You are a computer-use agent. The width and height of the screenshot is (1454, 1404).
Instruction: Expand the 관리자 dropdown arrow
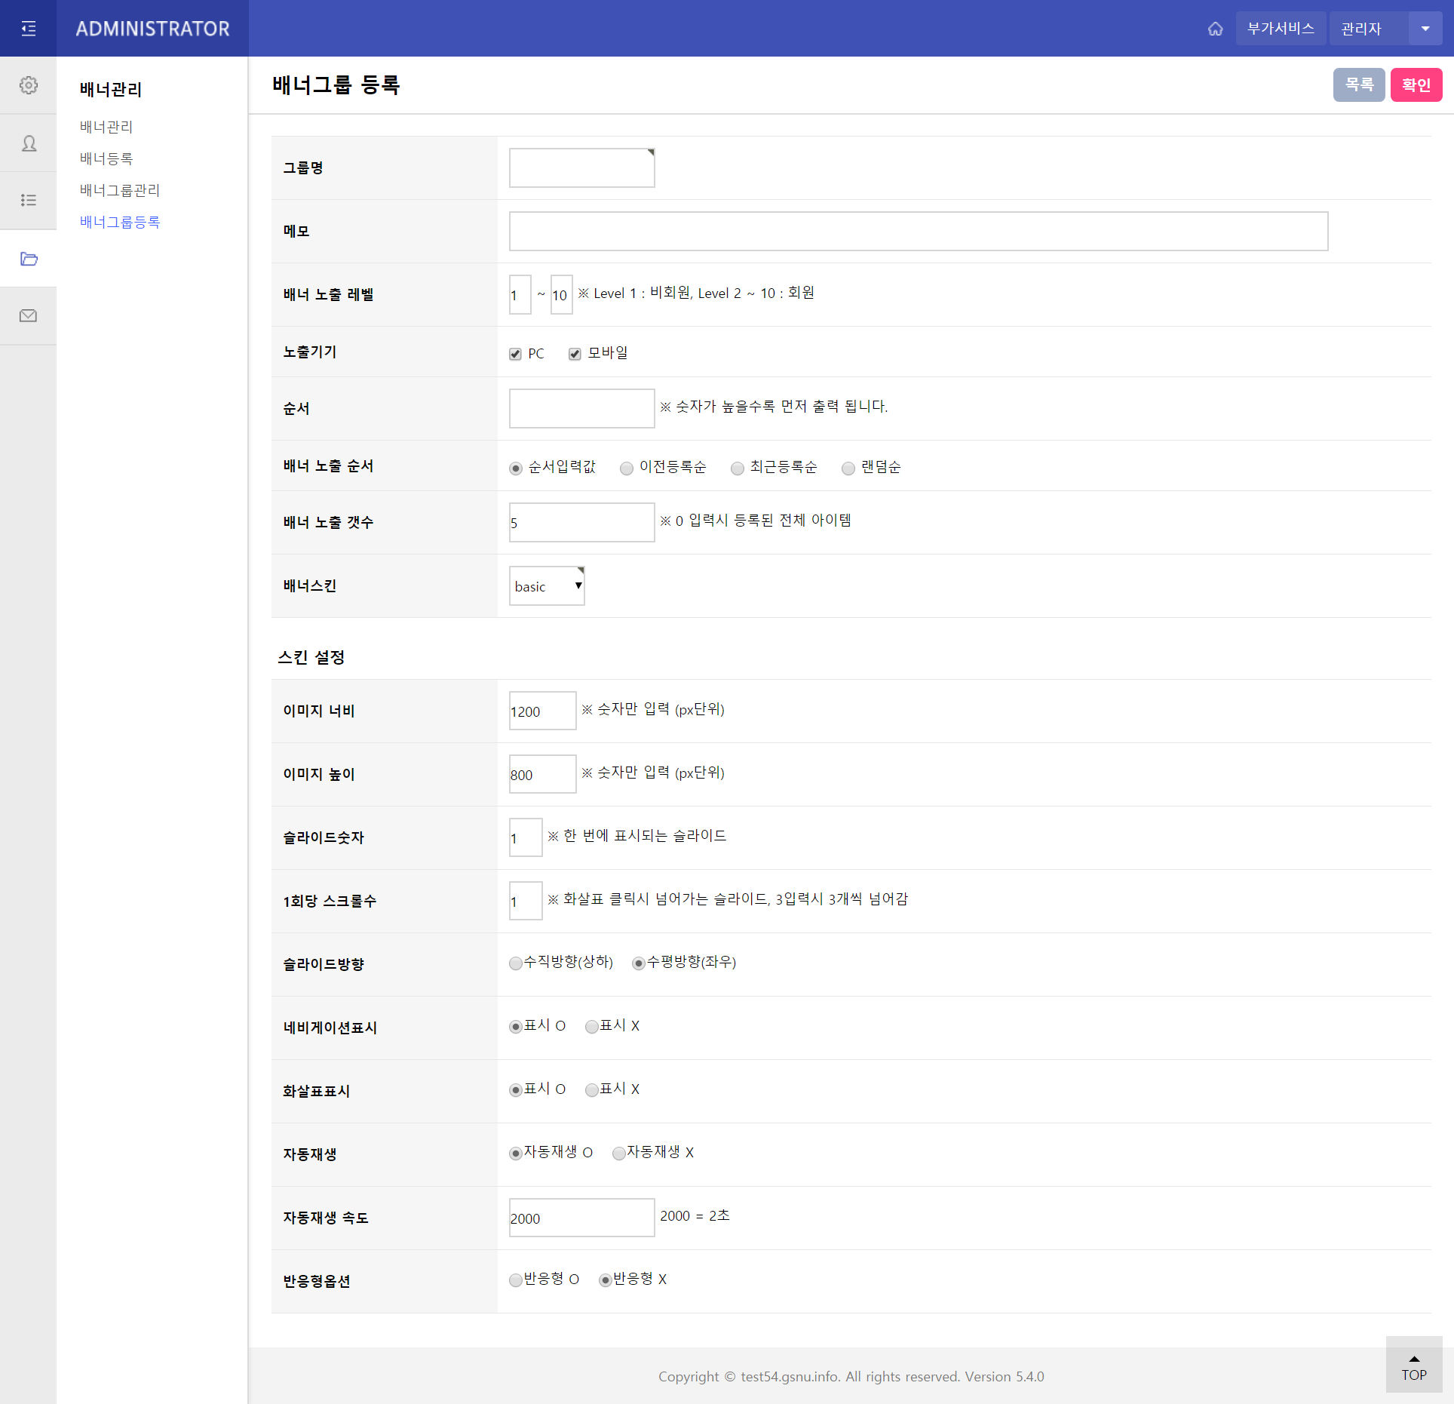tap(1425, 29)
